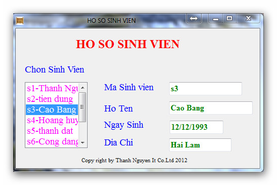Viewport: 277px width, 185px height.
Task: Select s5-thanh dat in student list
Action: [52, 131]
